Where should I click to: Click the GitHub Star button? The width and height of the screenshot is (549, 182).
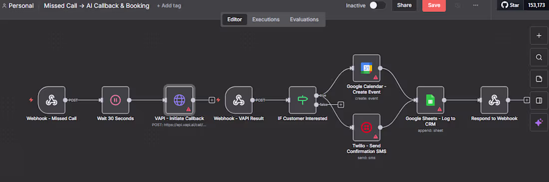[x=510, y=5]
